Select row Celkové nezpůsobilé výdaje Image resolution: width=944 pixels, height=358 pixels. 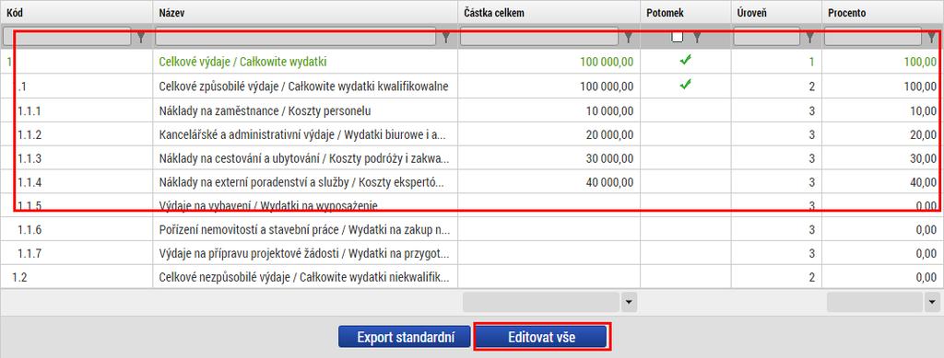472,277
